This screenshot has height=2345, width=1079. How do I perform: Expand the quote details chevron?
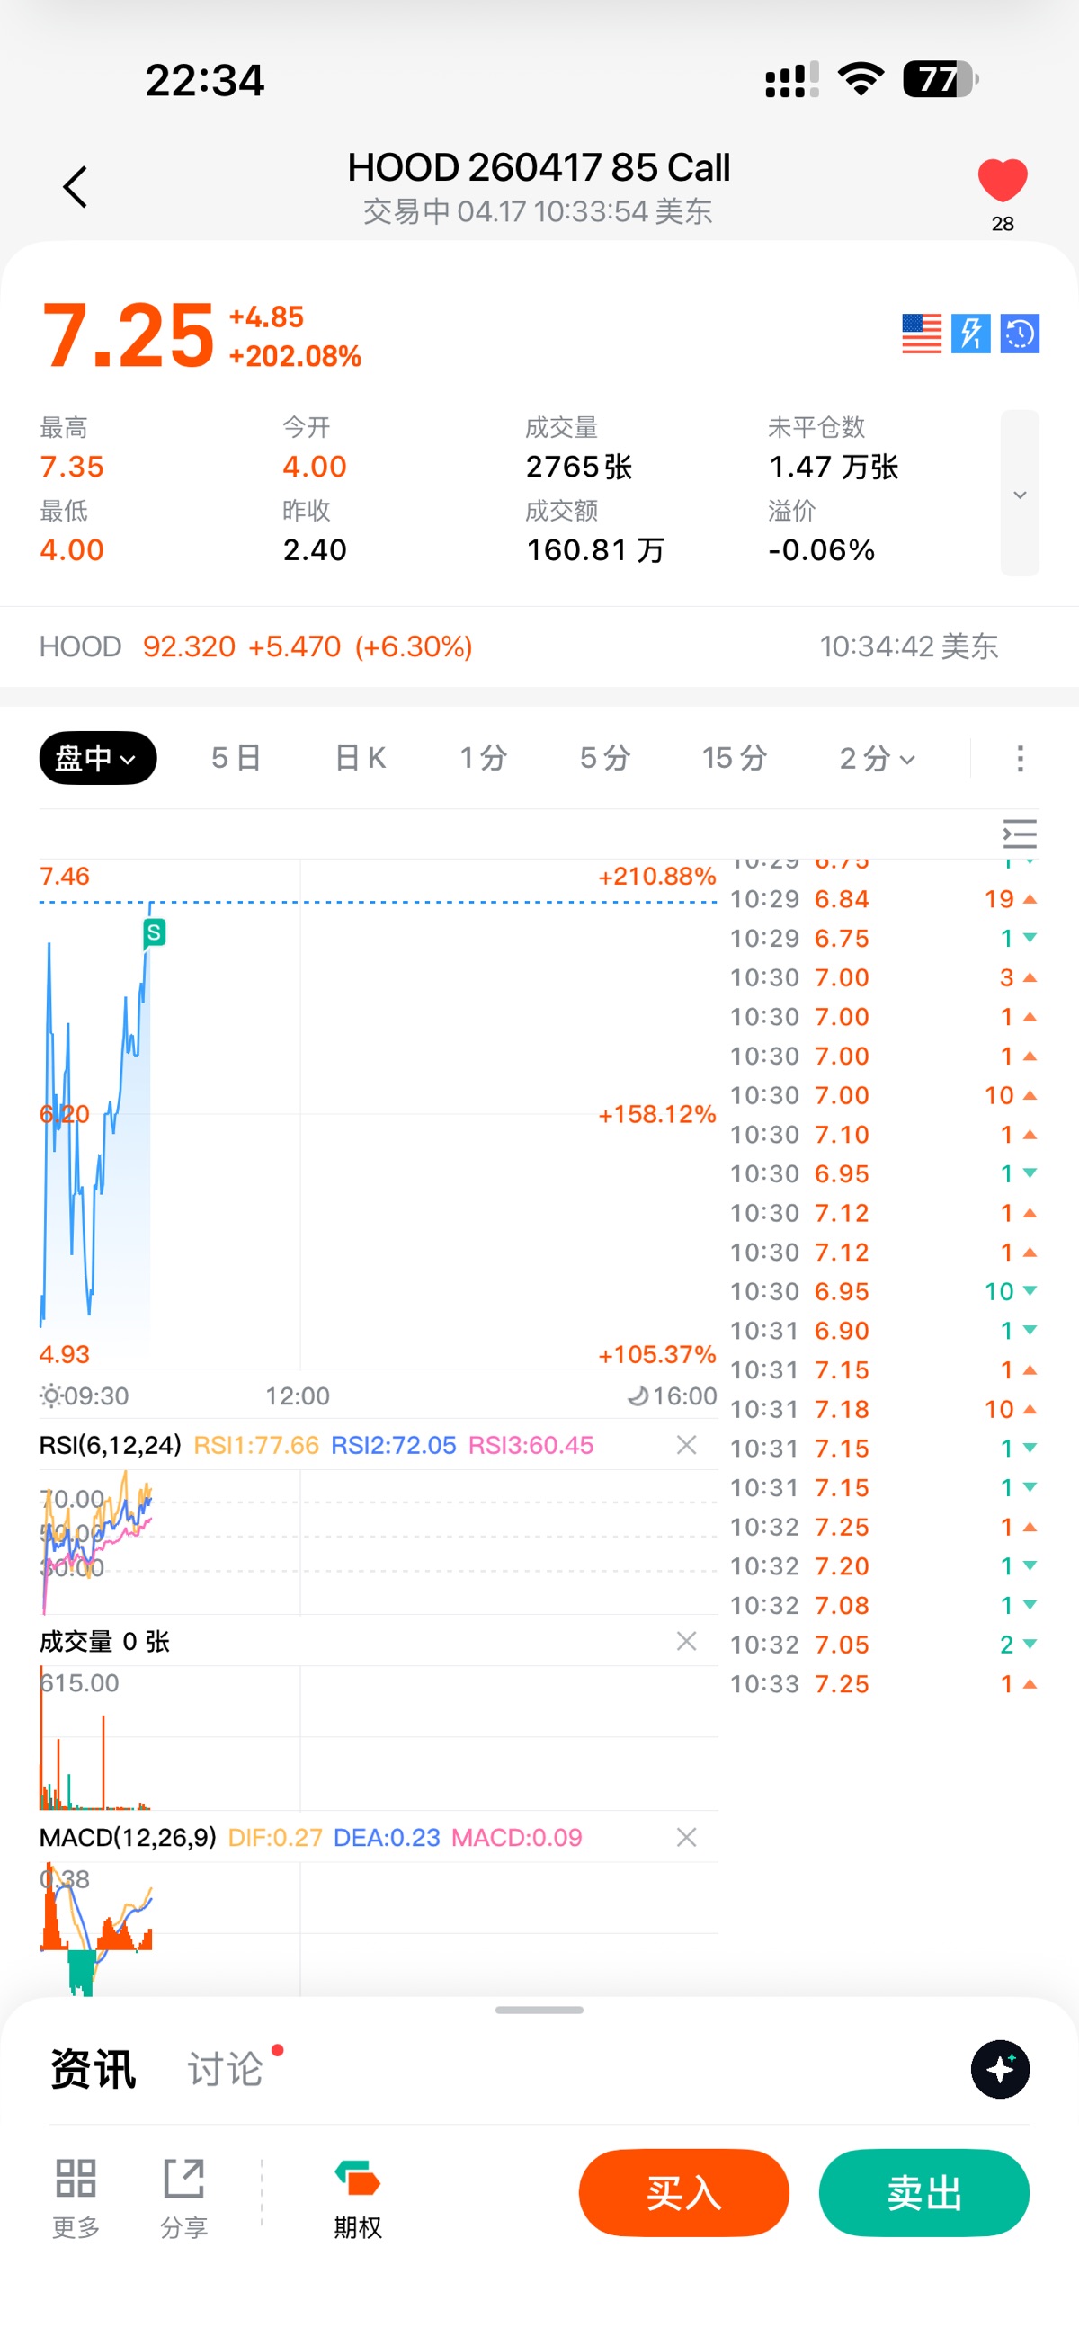click(x=1020, y=495)
